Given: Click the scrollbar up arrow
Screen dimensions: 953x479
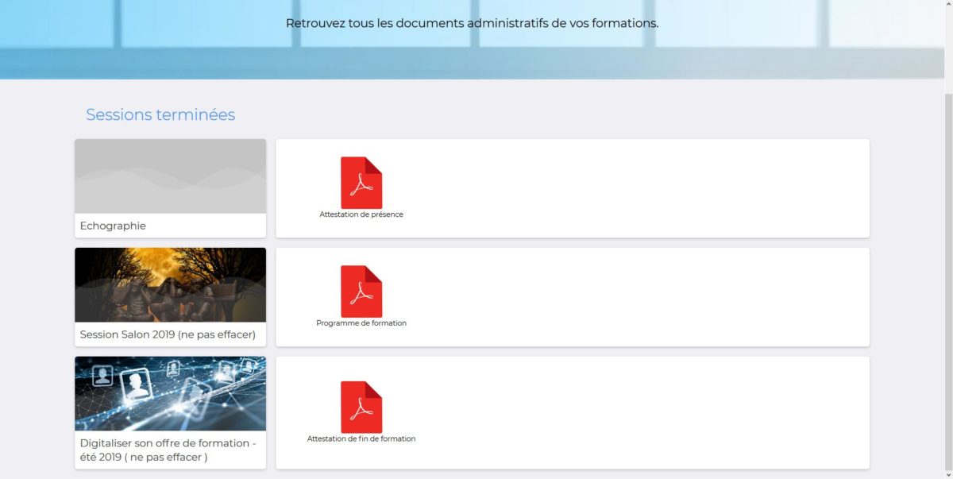Looking at the screenshot, I should click(948, 5).
